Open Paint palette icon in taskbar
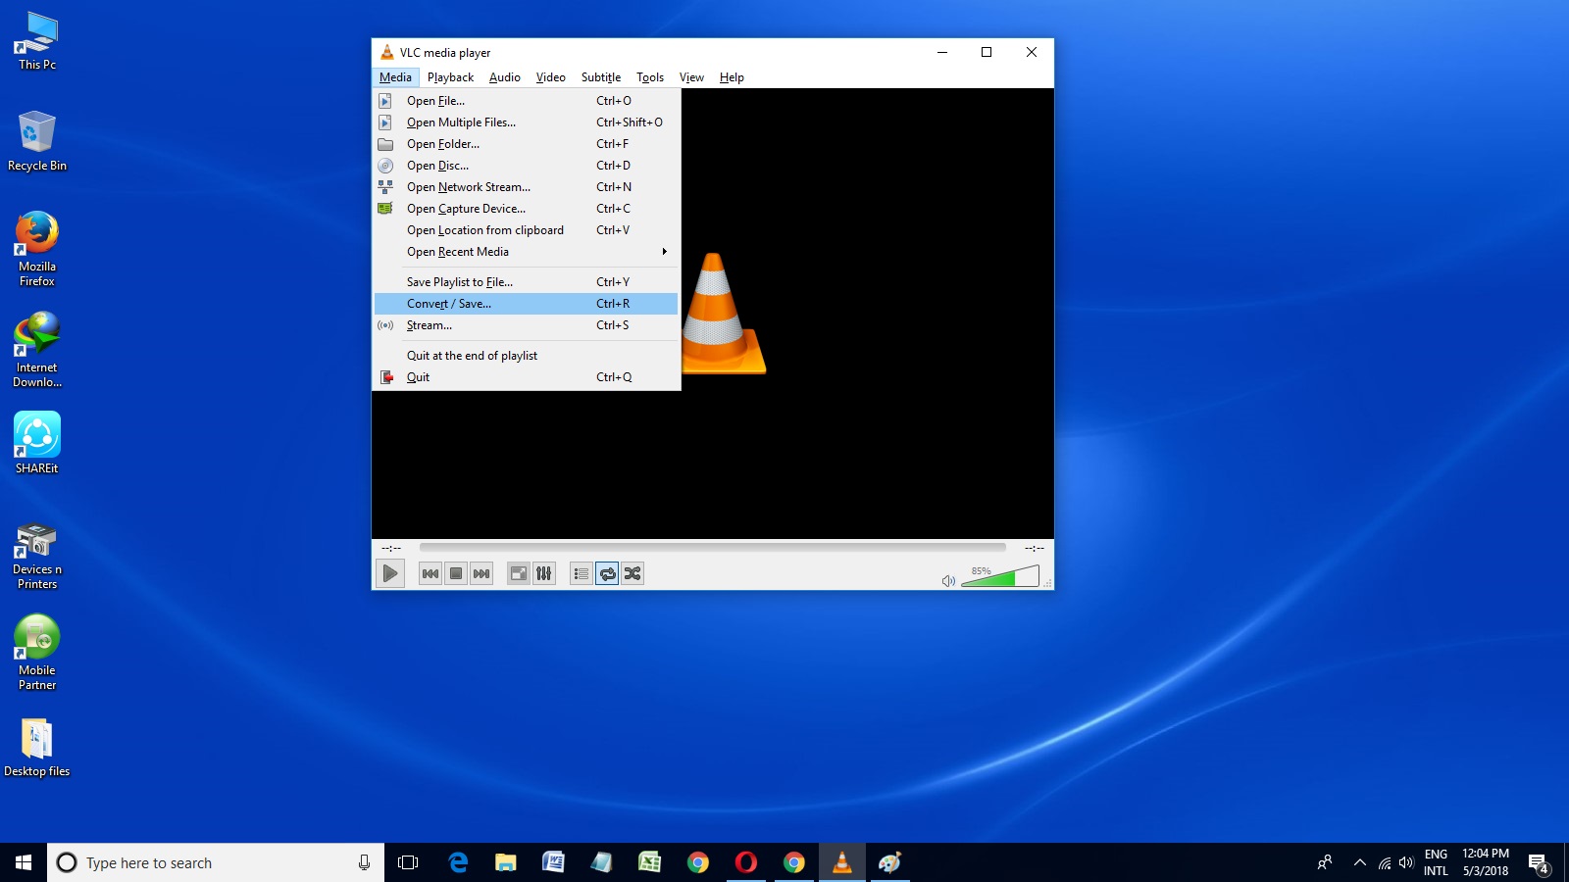The width and height of the screenshot is (1569, 882). pos(890,862)
